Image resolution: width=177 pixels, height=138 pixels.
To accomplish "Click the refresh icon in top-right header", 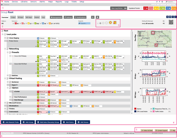I will point(157,2).
